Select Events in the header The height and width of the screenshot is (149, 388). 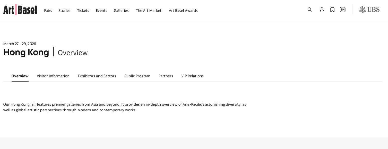[x=101, y=11]
